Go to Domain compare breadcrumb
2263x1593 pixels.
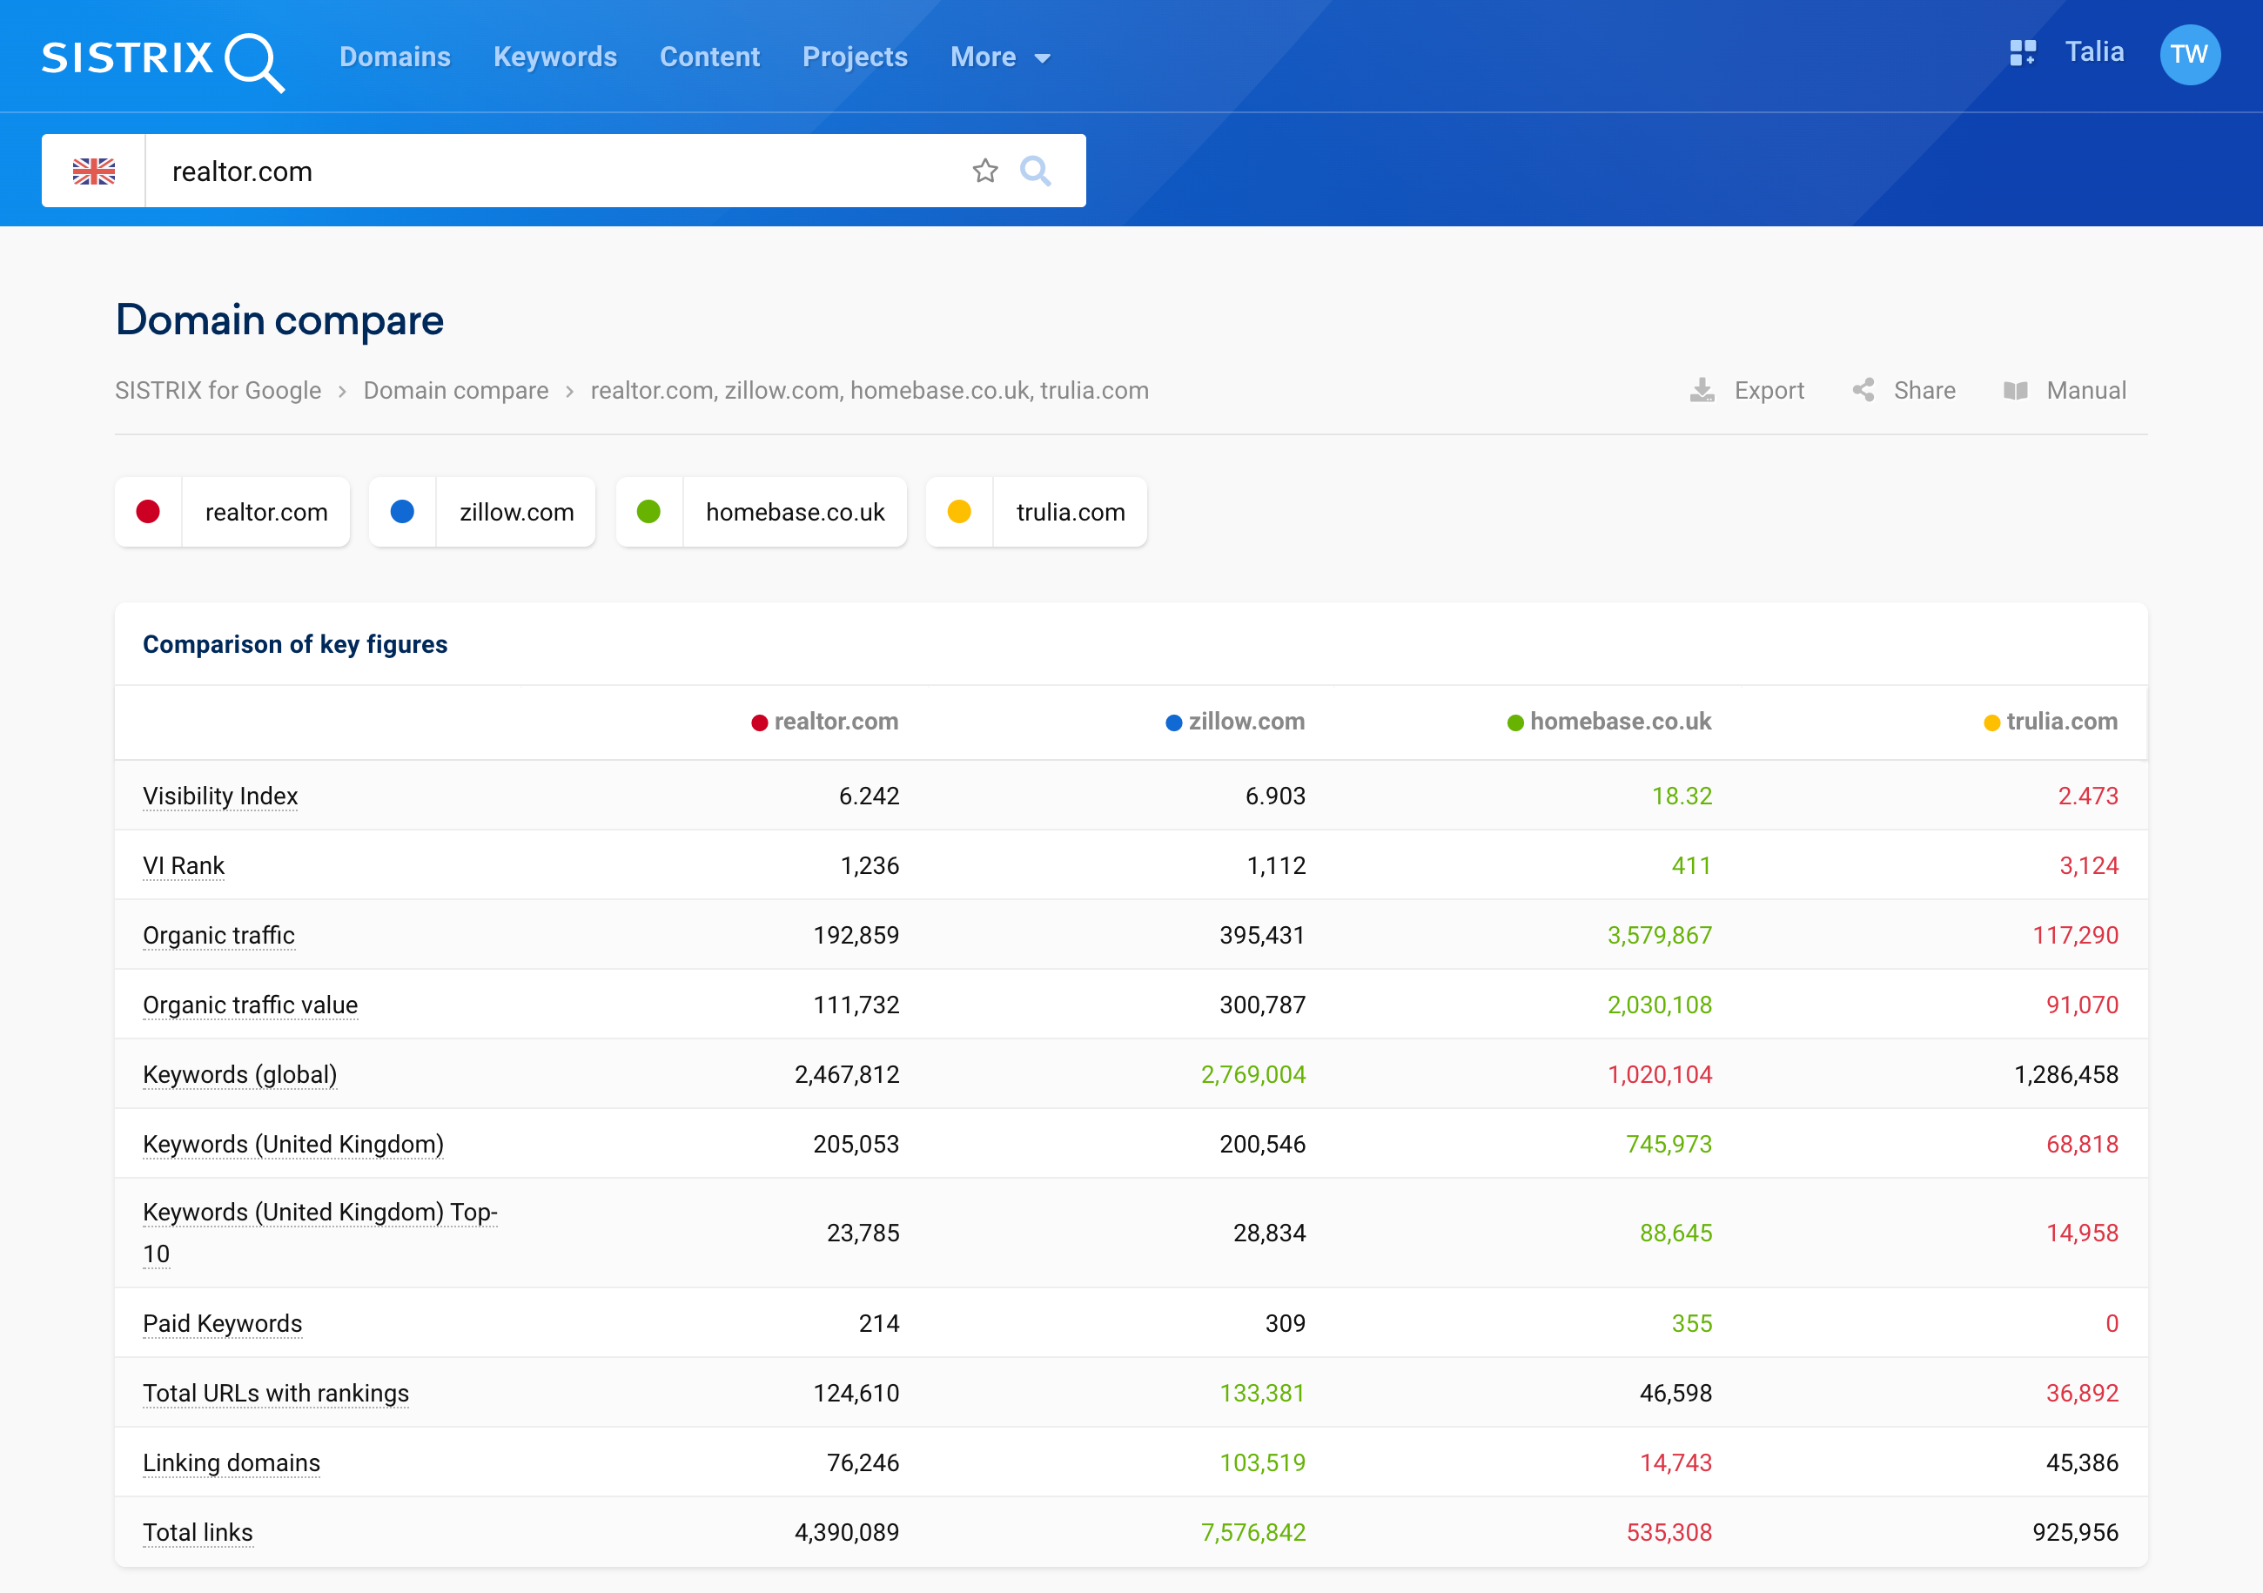tap(456, 390)
